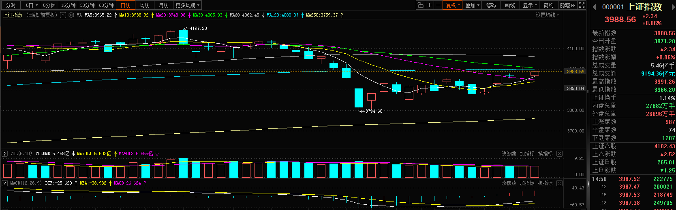Zoom in the chart with plus icon

click(x=429, y=5)
